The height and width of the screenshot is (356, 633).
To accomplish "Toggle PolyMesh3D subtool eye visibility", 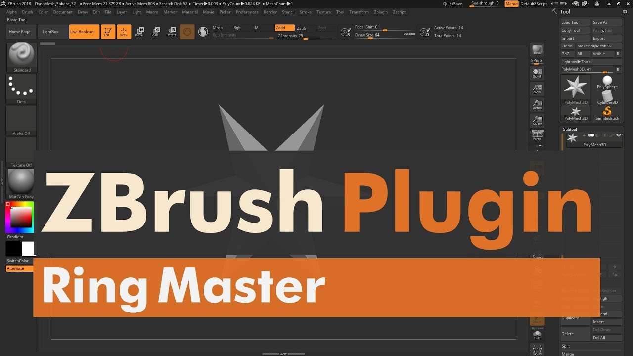I will point(619,135).
